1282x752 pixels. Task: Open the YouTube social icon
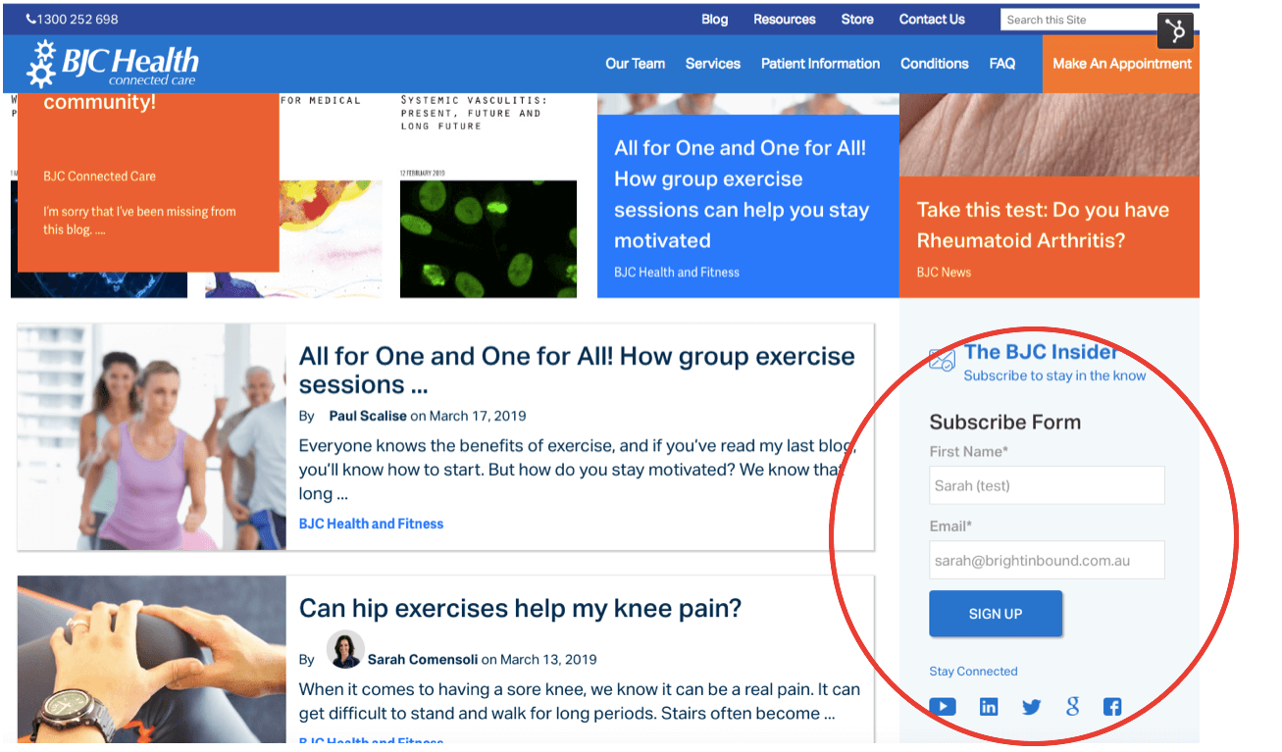tap(943, 706)
